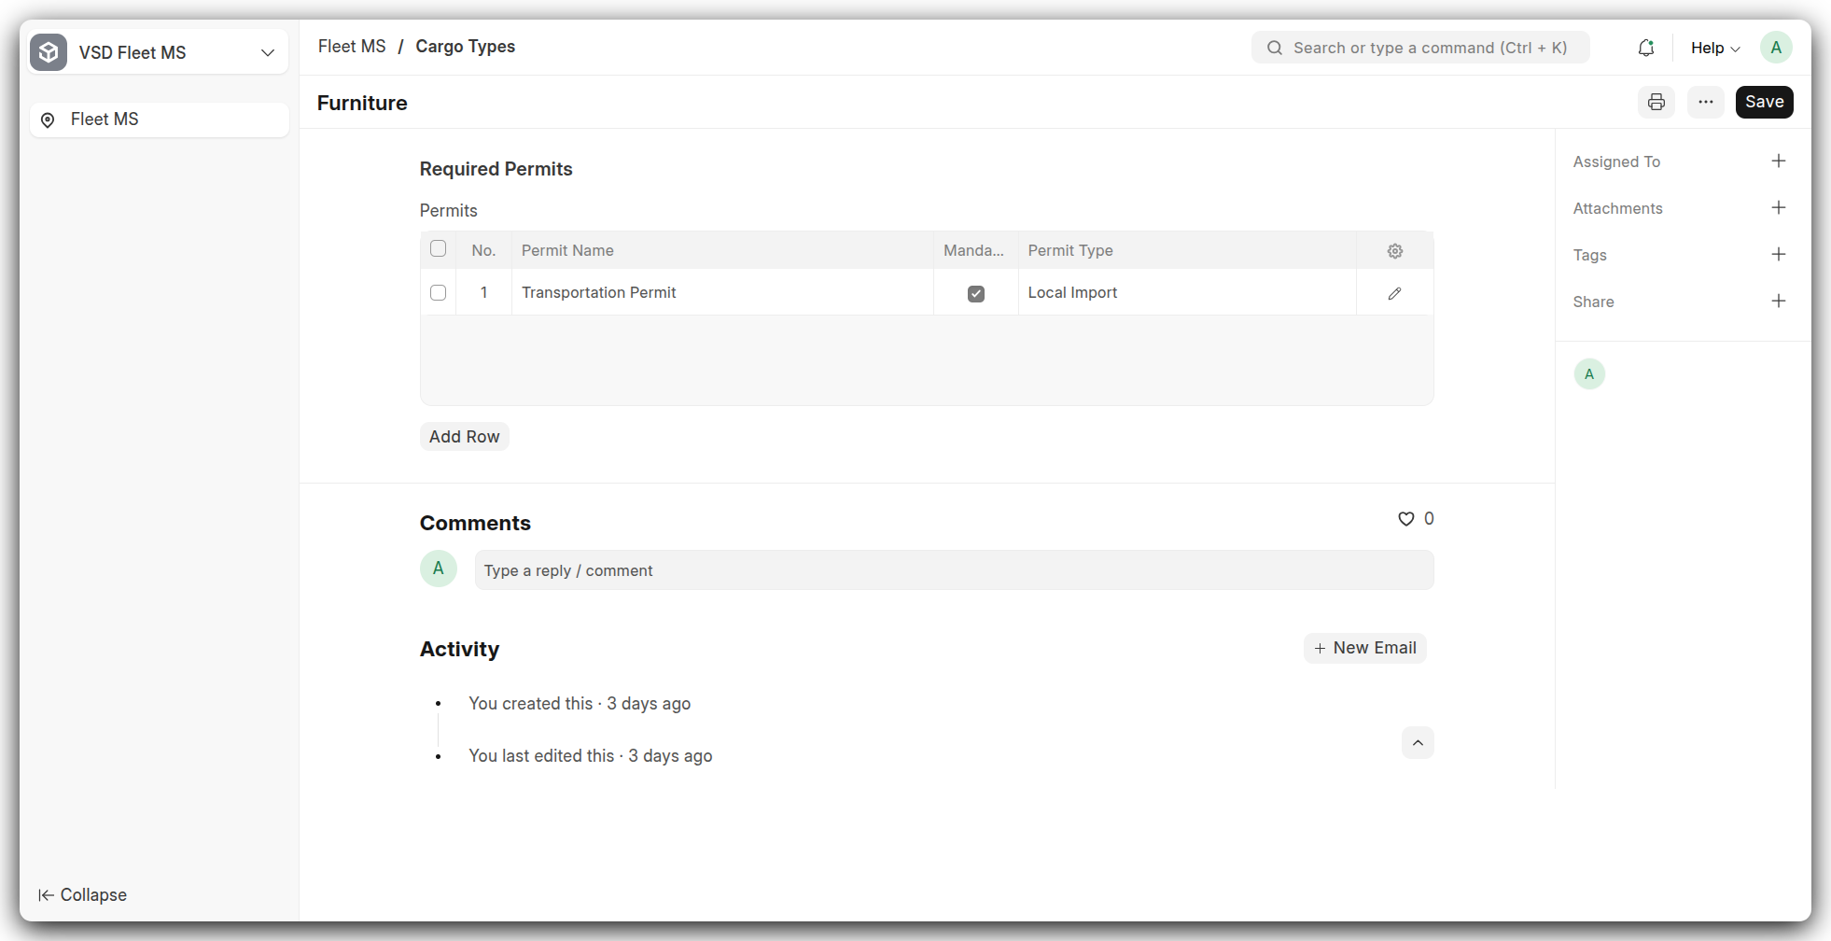Open the Help dropdown
1831x941 pixels.
[1715, 48]
